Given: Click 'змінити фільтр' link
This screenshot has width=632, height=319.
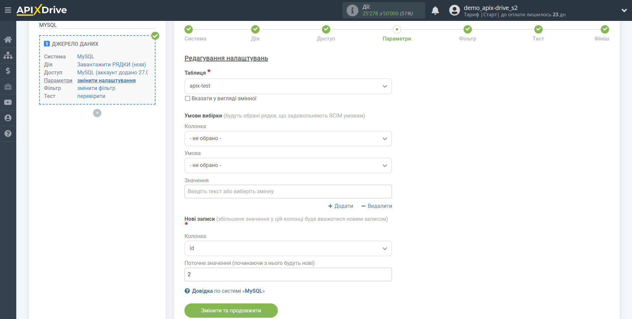Looking at the screenshot, I should click(x=96, y=88).
